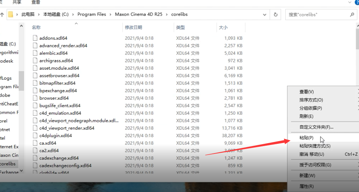Select asset.module.xdl64 file name

(59, 68)
